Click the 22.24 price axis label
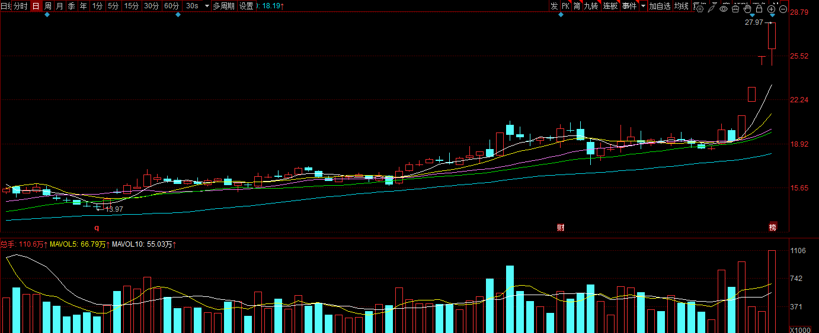Screen dimensions: 819x333 pos(800,100)
